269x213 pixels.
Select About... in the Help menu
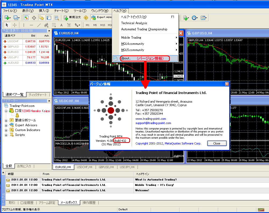145,58
